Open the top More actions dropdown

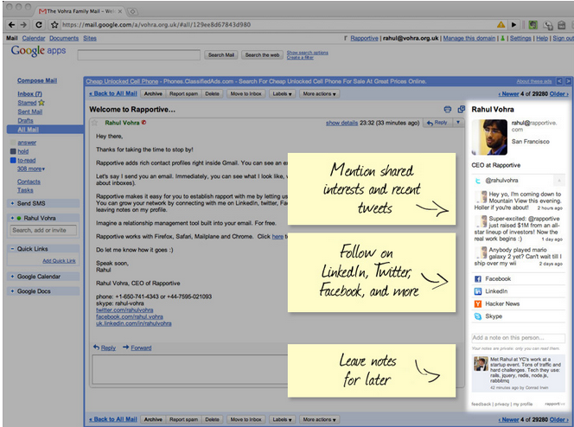point(319,93)
